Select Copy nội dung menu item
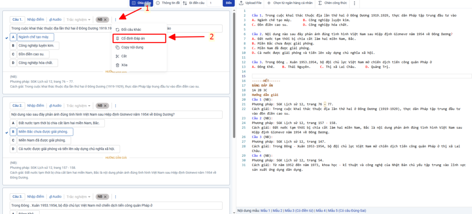The height and width of the screenshot is (214, 472). pyautogui.click(x=139, y=48)
